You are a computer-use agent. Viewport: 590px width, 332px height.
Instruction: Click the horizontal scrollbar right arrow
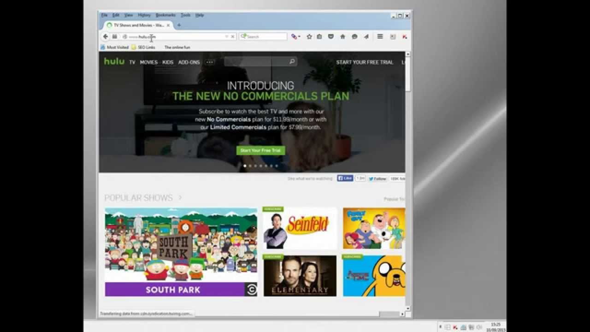[402, 314]
